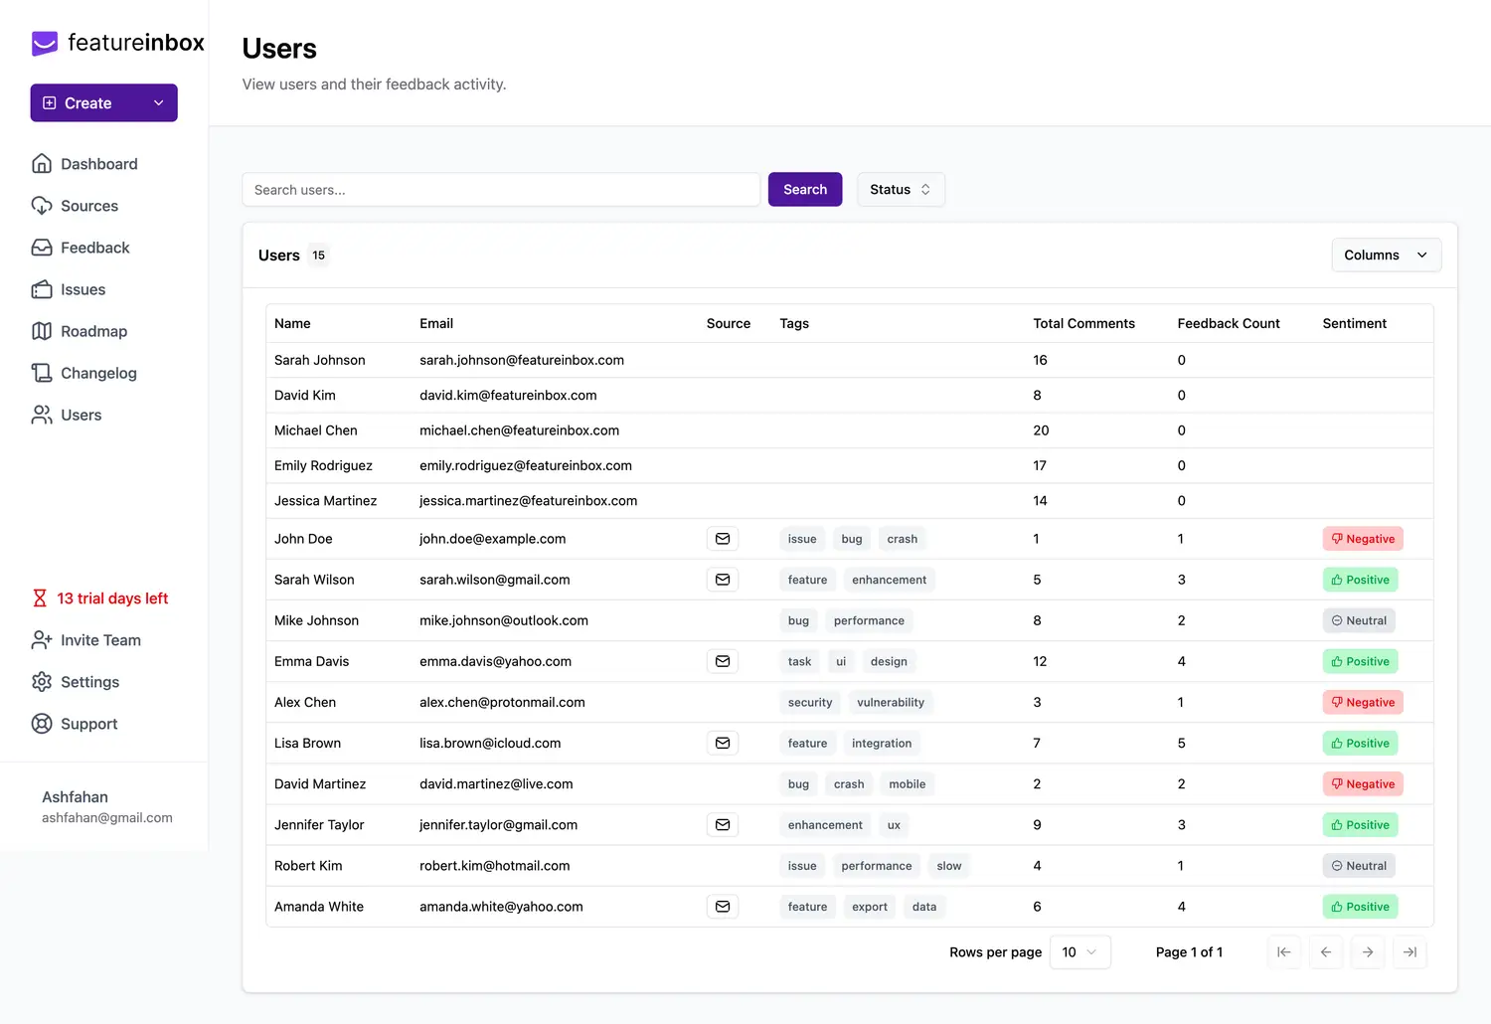This screenshot has width=1491, height=1024.
Task: Focus the Search users input field
Action: [501, 190]
